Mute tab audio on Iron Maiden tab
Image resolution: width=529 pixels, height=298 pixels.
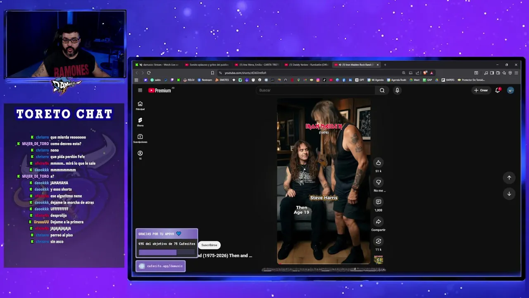click(340, 65)
